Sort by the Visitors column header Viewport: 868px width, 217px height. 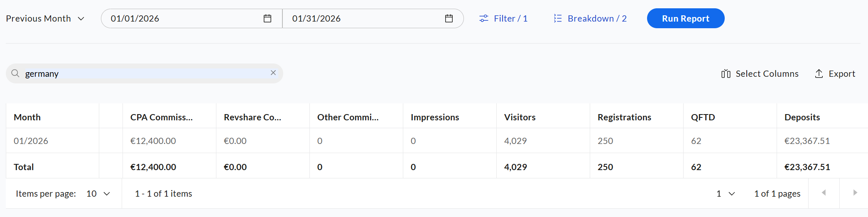520,117
